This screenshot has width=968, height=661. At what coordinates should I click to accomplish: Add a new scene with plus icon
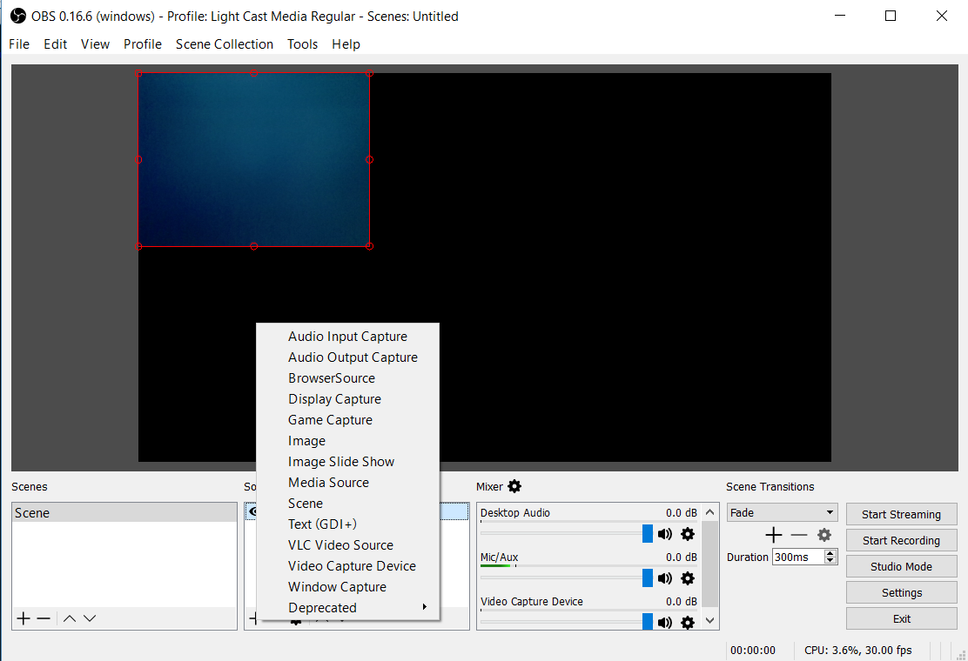click(24, 618)
